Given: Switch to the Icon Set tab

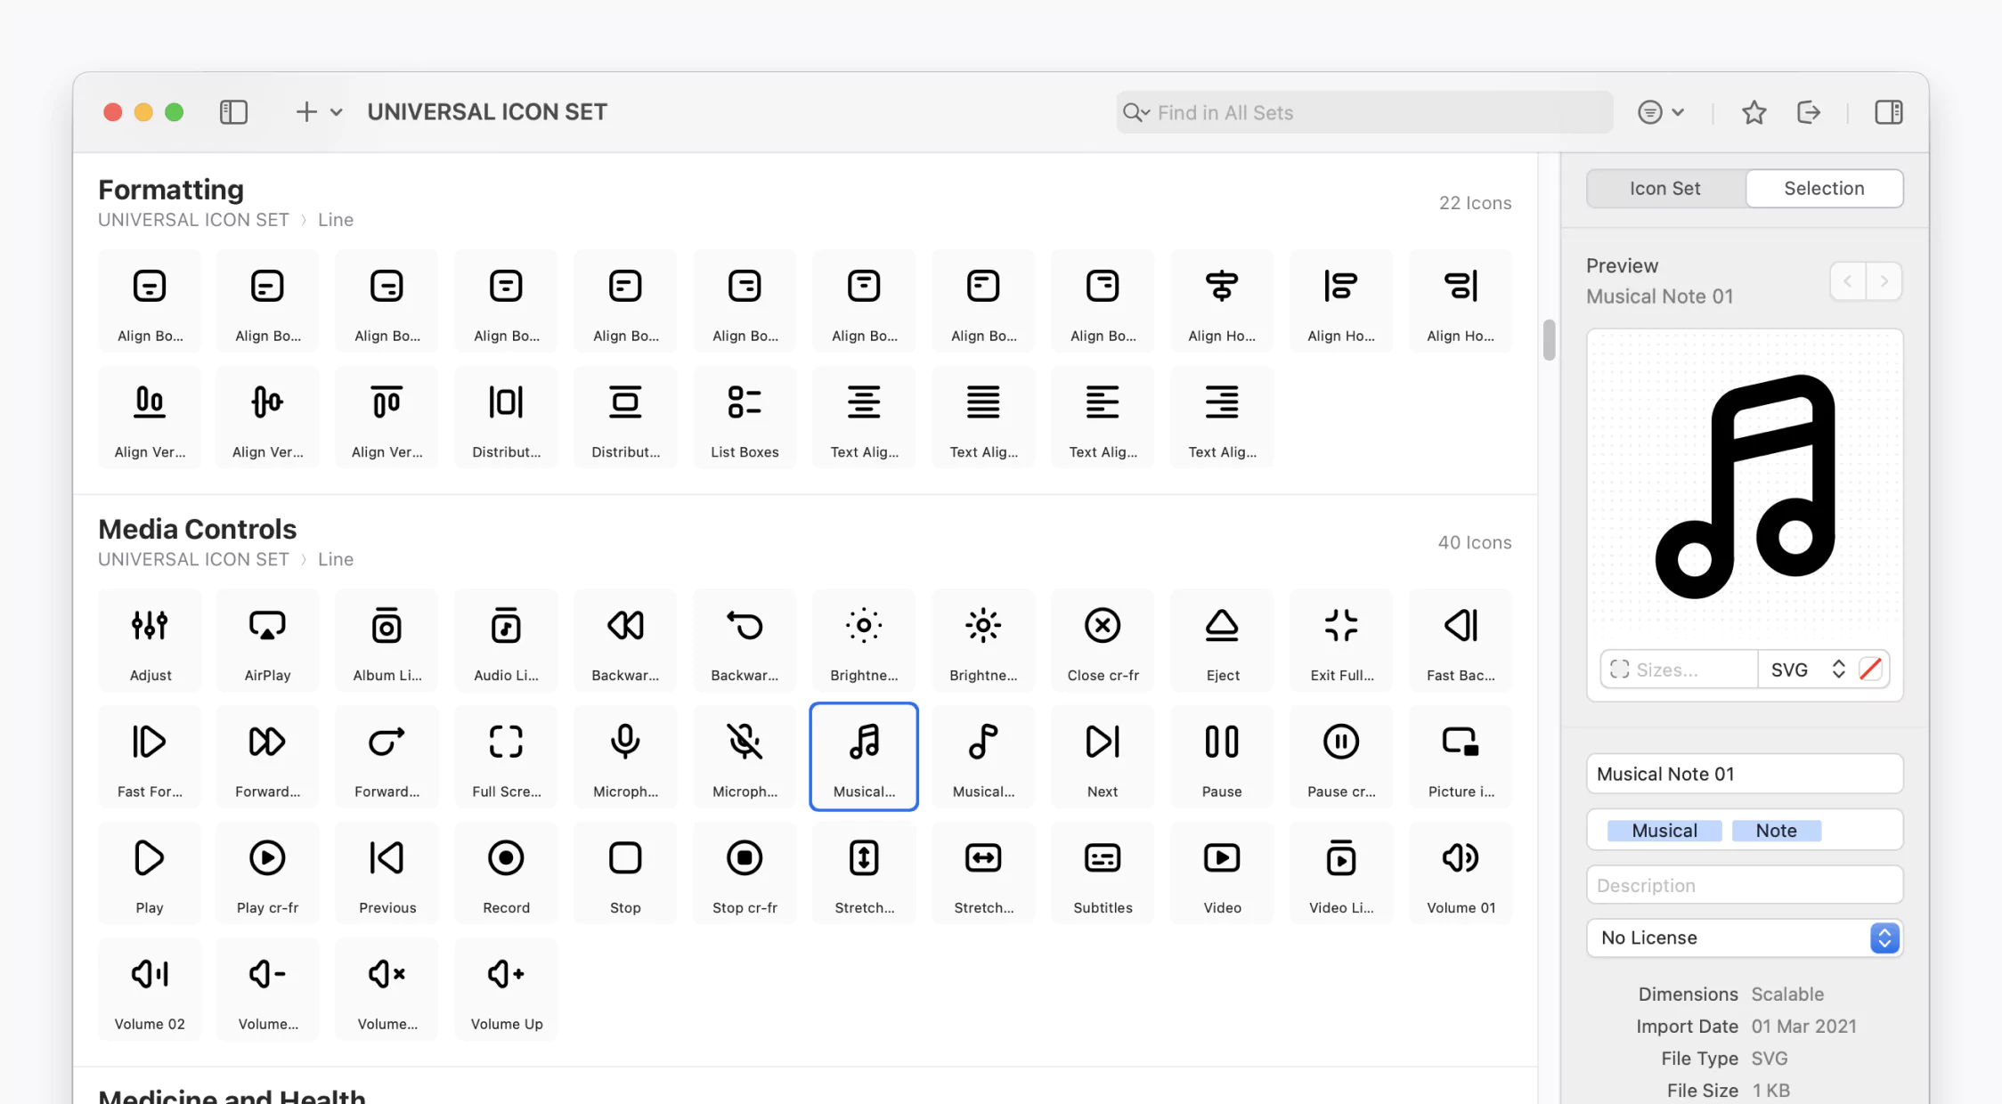Looking at the screenshot, I should point(1665,189).
